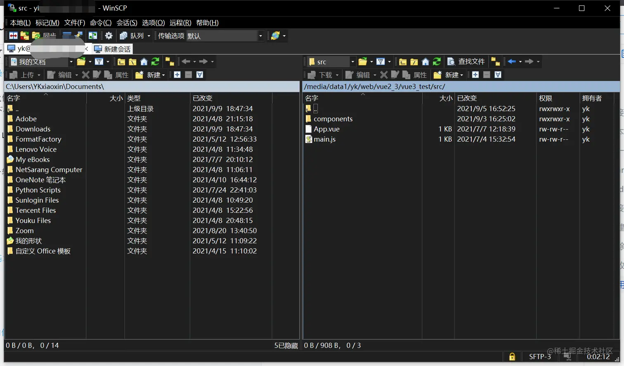Select the Python Scripts local folder

38,190
